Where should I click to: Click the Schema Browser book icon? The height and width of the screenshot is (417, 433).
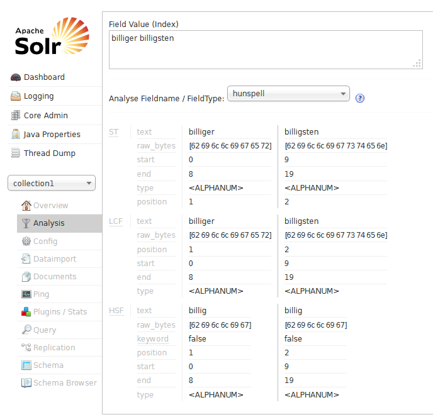26,382
